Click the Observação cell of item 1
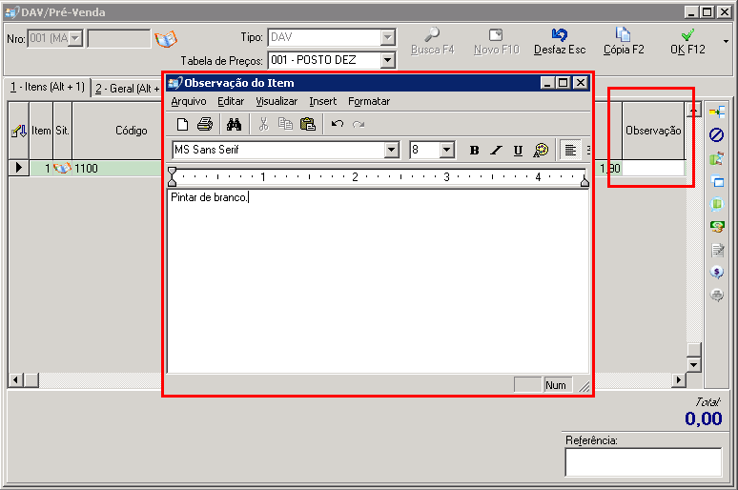738x490 pixels. click(x=653, y=168)
